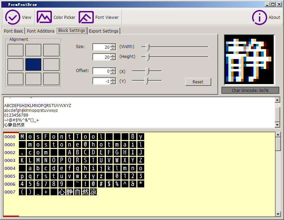Screen dimensions: 284x220
Task: Click the View checkmark icon
Action: [12, 17]
